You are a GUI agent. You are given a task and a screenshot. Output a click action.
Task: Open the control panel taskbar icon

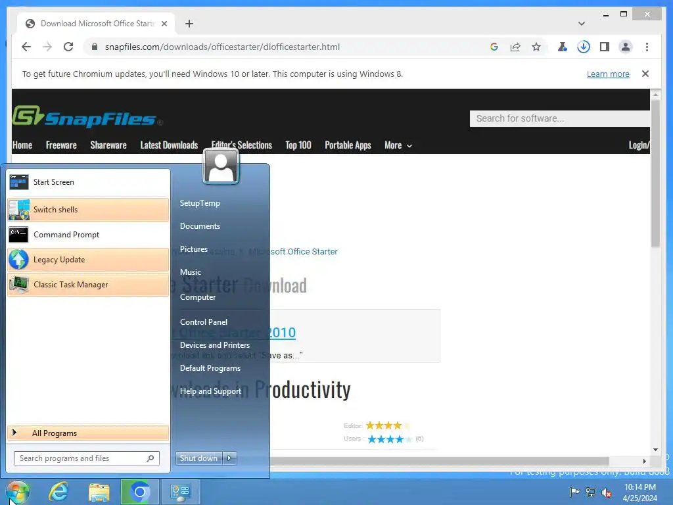click(x=180, y=492)
